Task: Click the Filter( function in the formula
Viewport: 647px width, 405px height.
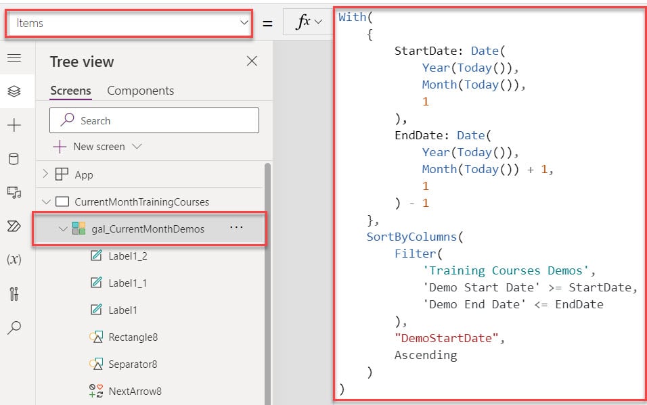Action: pos(418,254)
